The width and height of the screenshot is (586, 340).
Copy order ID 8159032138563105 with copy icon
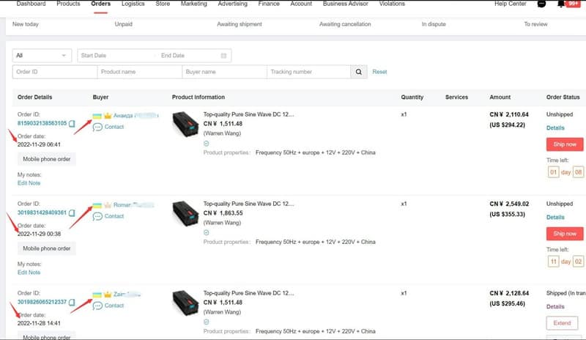pos(72,124)
